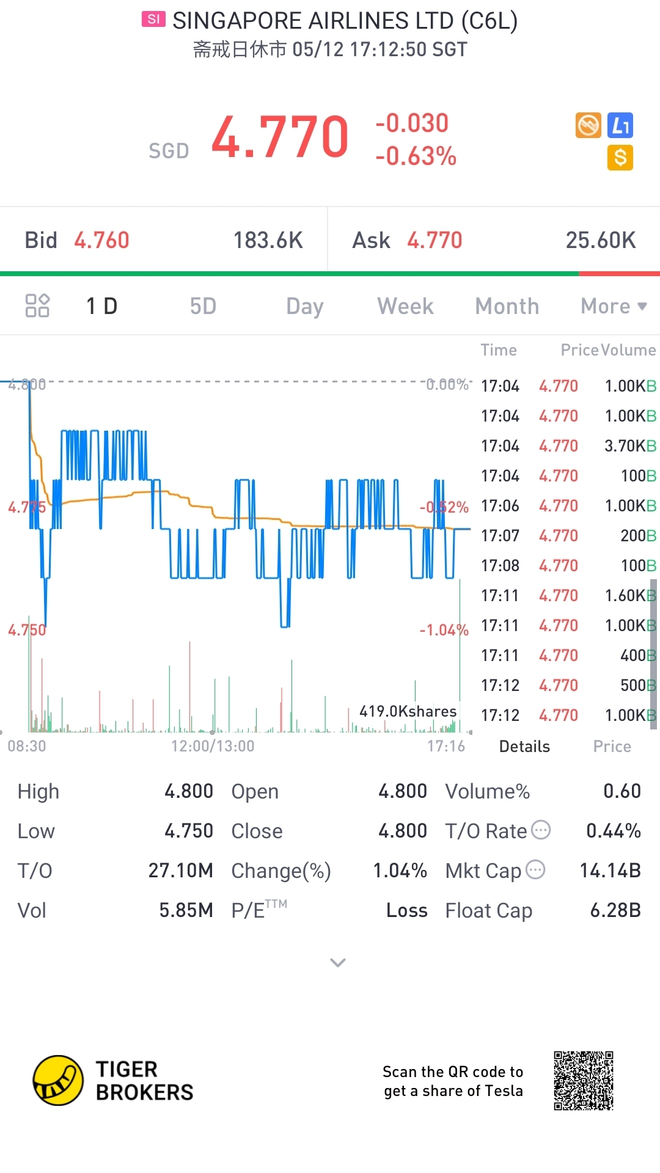
Task: Open T/O Rate info bubble icon
Action: pyautogui.click(x=541, y=830)
